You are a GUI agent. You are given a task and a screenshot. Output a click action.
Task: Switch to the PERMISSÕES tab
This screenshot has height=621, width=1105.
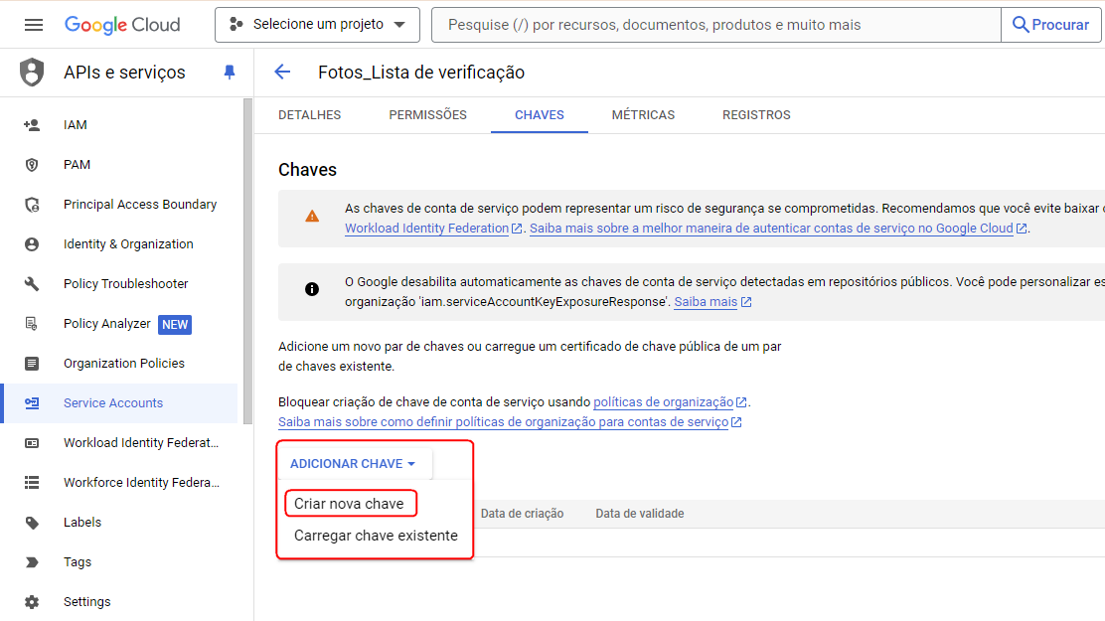tap(427, 115)
